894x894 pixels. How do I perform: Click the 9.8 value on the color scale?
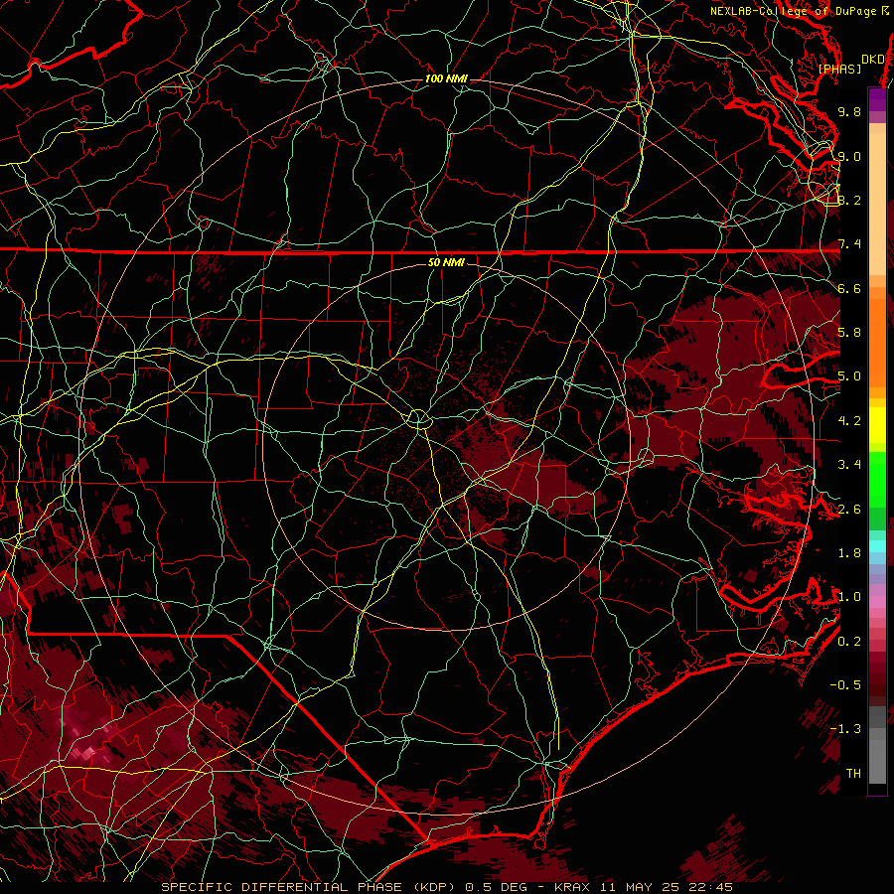click(849, 111)
